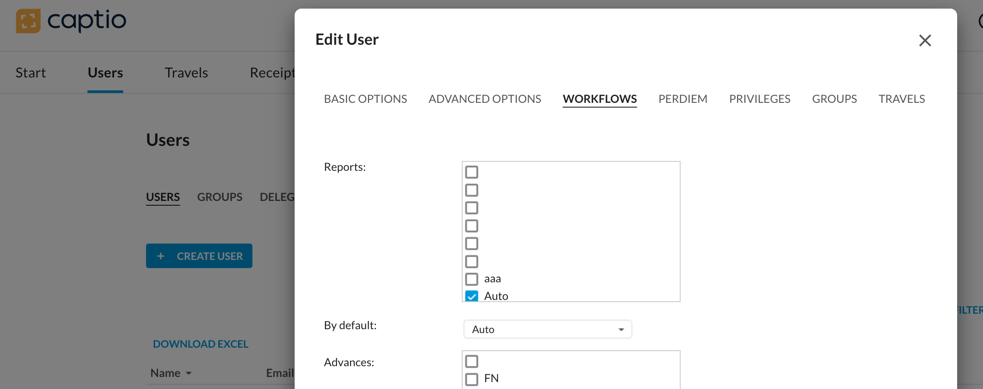
Task: Click the plus icon on Create User
Action: [161, 256]
